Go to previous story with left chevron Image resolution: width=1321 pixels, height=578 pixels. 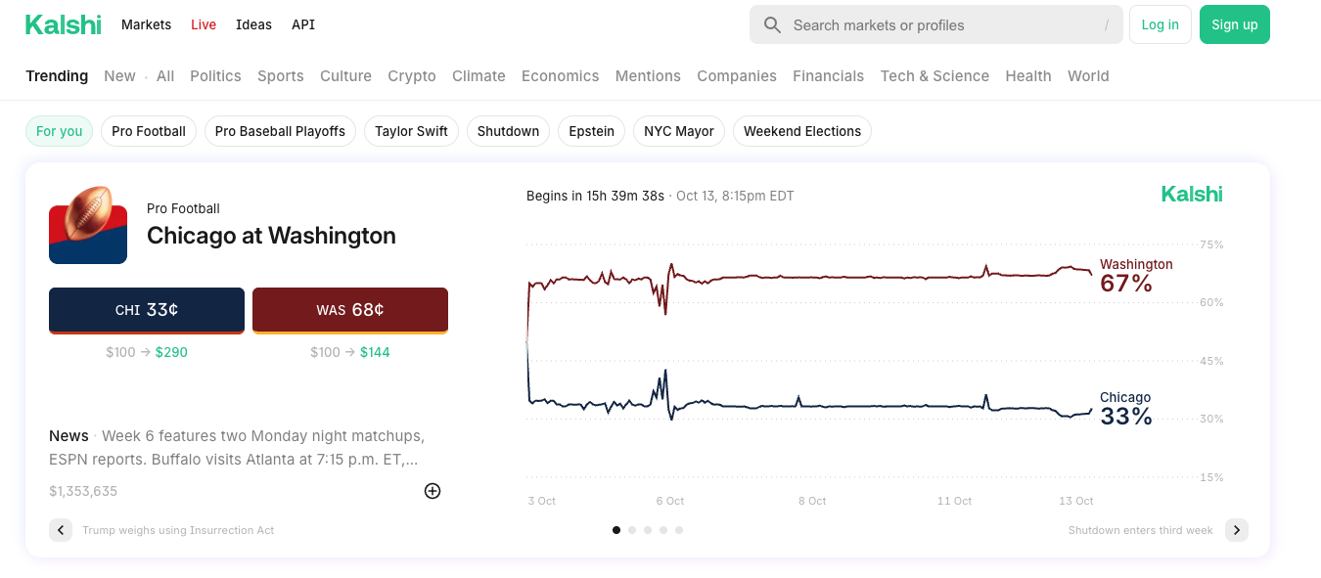[61, 530]
